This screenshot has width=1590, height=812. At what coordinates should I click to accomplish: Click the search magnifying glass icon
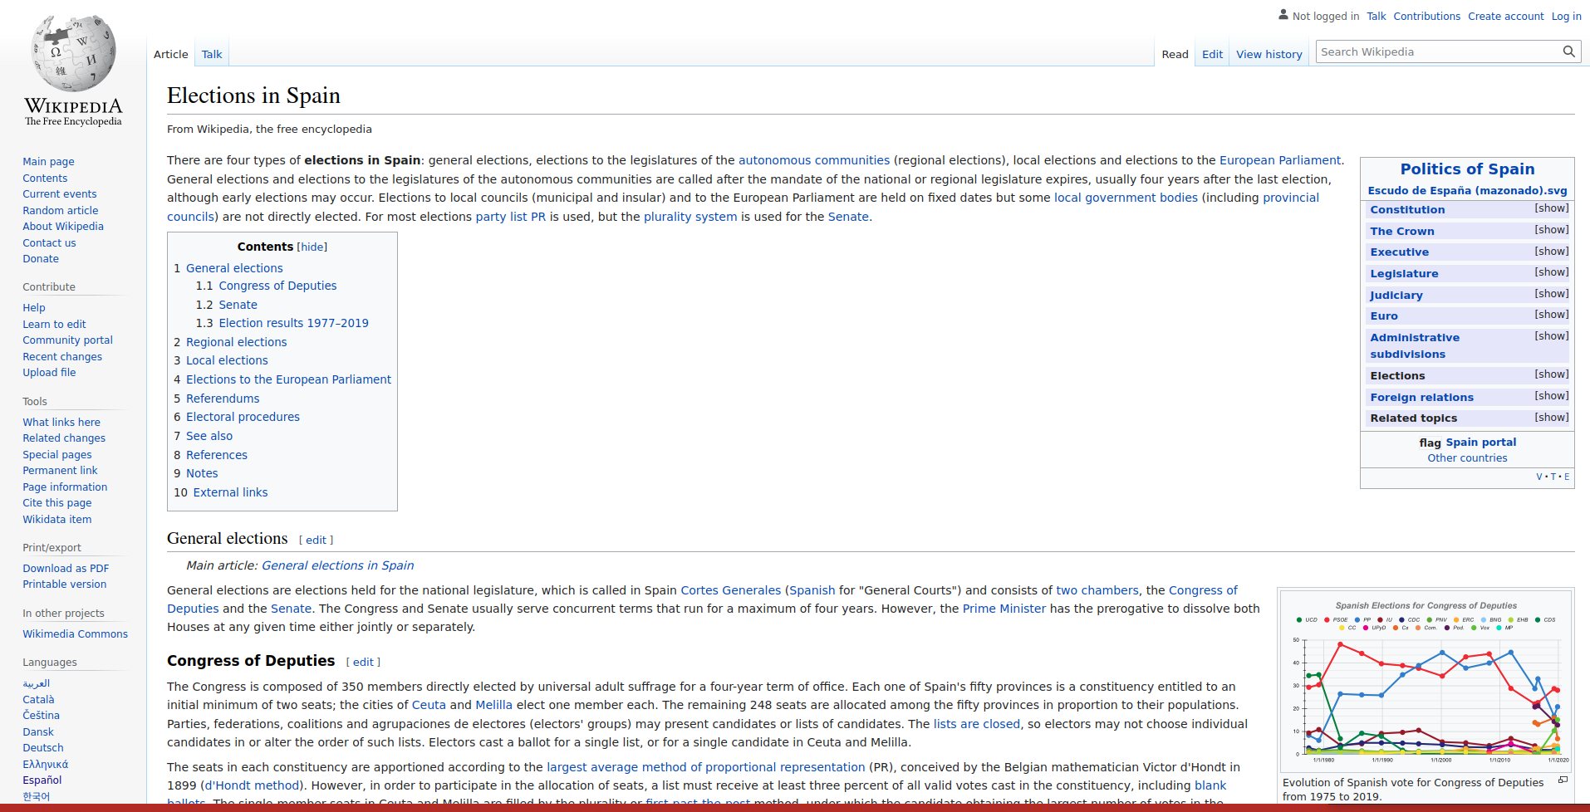coord(1568,51)
